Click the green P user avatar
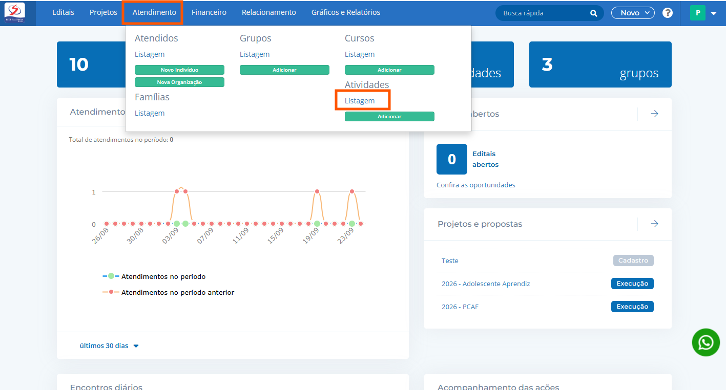This screenshot has width=726, height=390. [698, 13]
